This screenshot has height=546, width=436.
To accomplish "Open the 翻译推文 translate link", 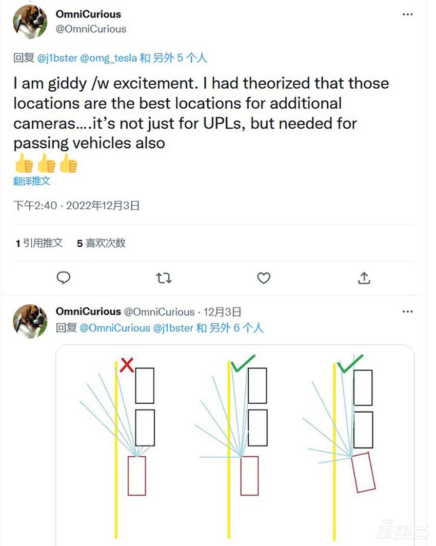I will click(x=31, y=181).
